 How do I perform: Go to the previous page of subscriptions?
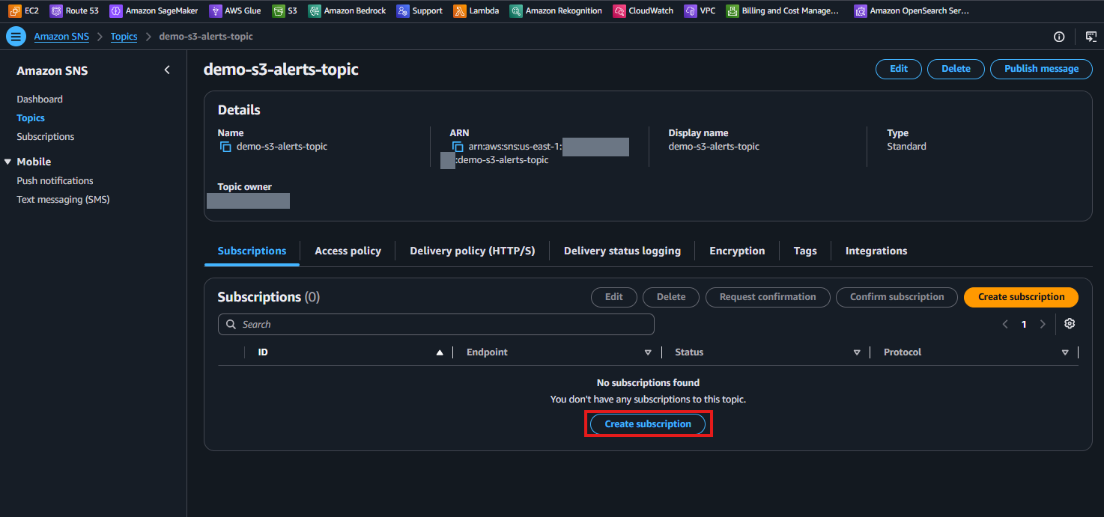click(1005, 325)
